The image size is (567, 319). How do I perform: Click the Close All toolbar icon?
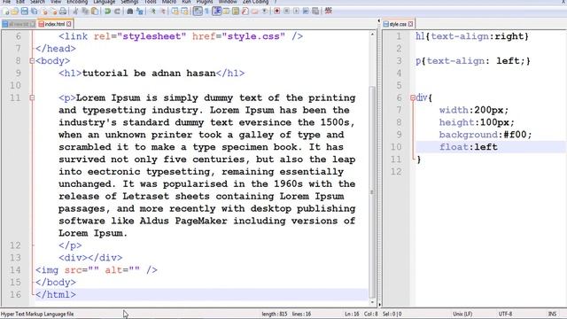point(53,12)
